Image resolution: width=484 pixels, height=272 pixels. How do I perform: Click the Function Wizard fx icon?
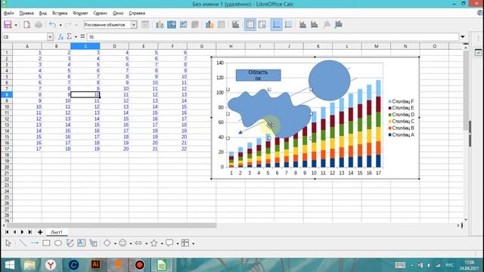(x=60, y=37)
